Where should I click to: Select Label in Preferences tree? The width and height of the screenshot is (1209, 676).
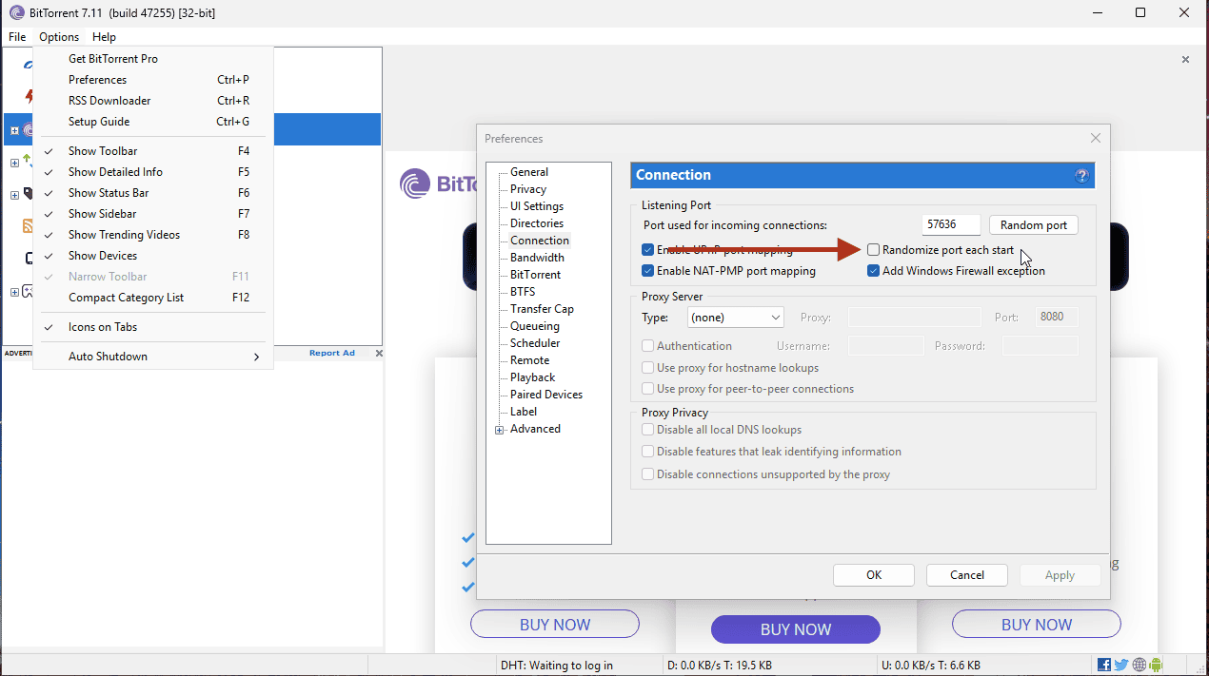pyautogui.click(x=524, y=412)
